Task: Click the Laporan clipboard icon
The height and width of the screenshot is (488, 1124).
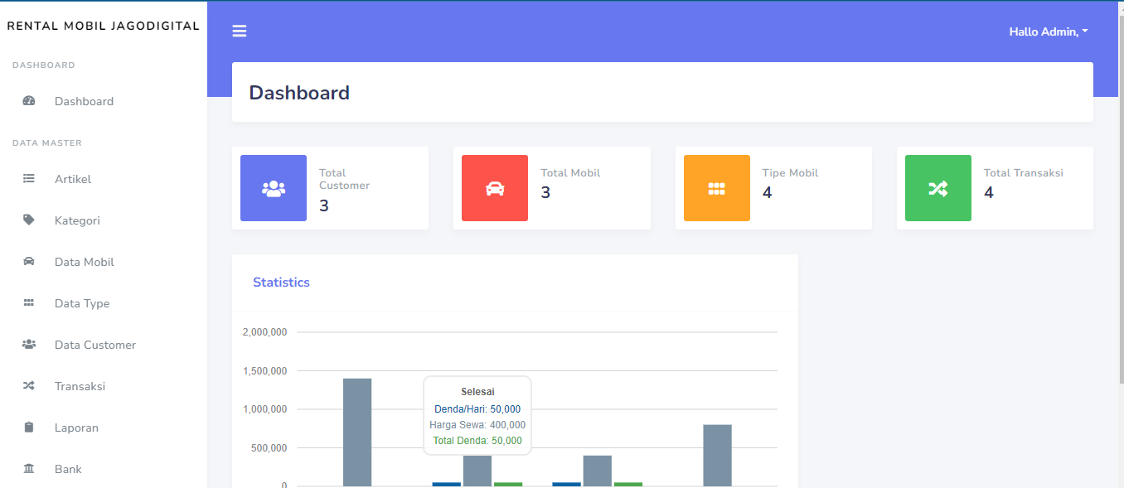Action: [x=29, y=428]
